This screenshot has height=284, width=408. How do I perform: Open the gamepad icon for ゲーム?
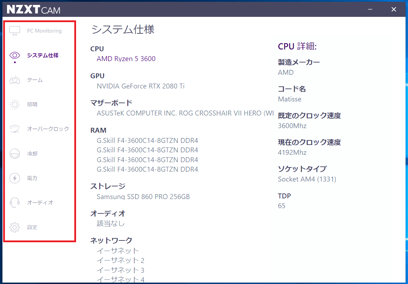[15, 80]
